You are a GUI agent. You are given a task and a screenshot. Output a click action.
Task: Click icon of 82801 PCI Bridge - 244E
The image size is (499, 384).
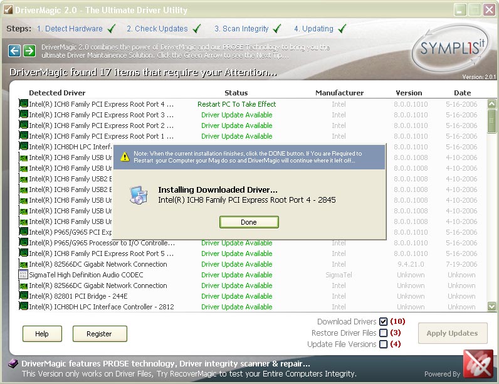click(x=23, y=296)
